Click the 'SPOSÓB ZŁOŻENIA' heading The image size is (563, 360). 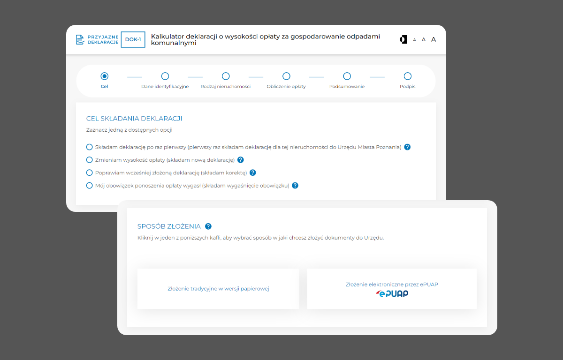[x=169, y=226]
